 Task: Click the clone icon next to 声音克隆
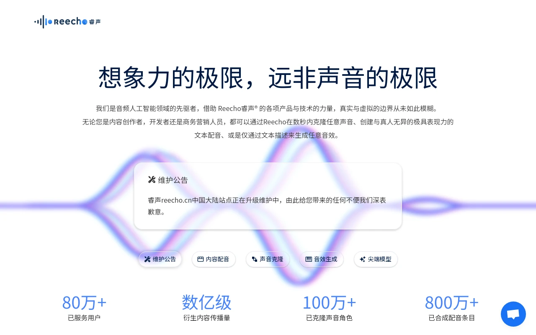pos(255,259)
